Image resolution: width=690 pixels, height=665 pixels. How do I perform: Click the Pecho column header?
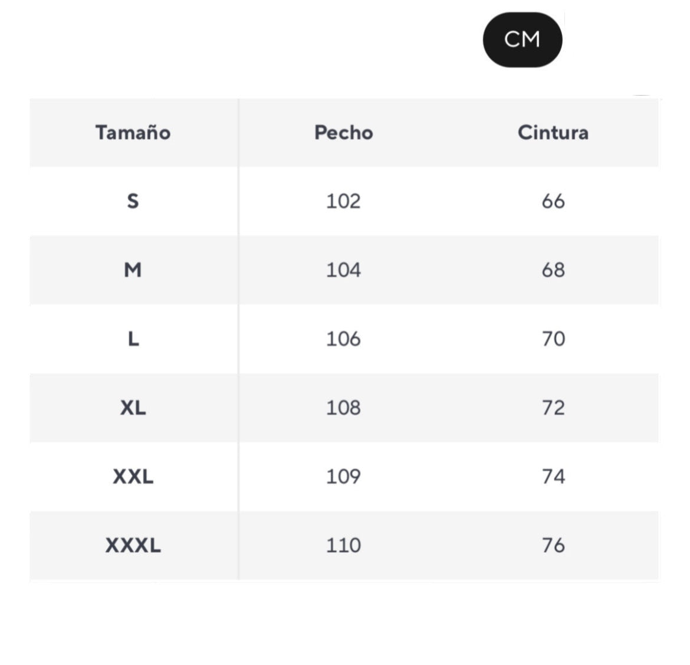(x=343, y=133)
